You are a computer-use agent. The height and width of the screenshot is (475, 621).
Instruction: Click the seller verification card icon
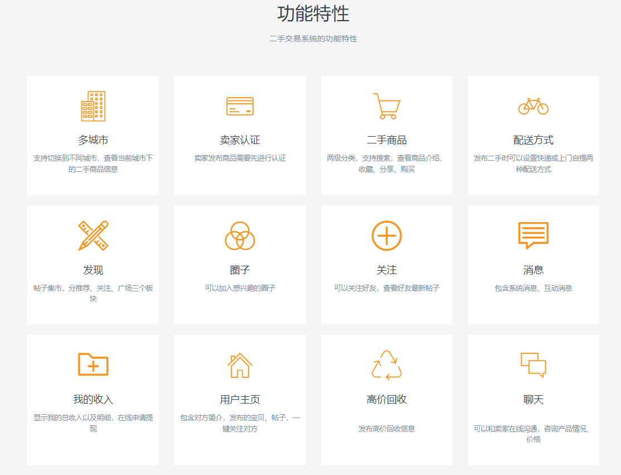pos(240,106)
